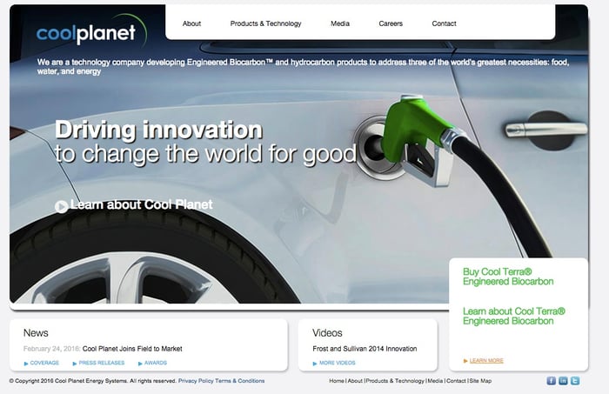Go to the Careers page
The image size is (609, 394).
[x=391, y=23]
